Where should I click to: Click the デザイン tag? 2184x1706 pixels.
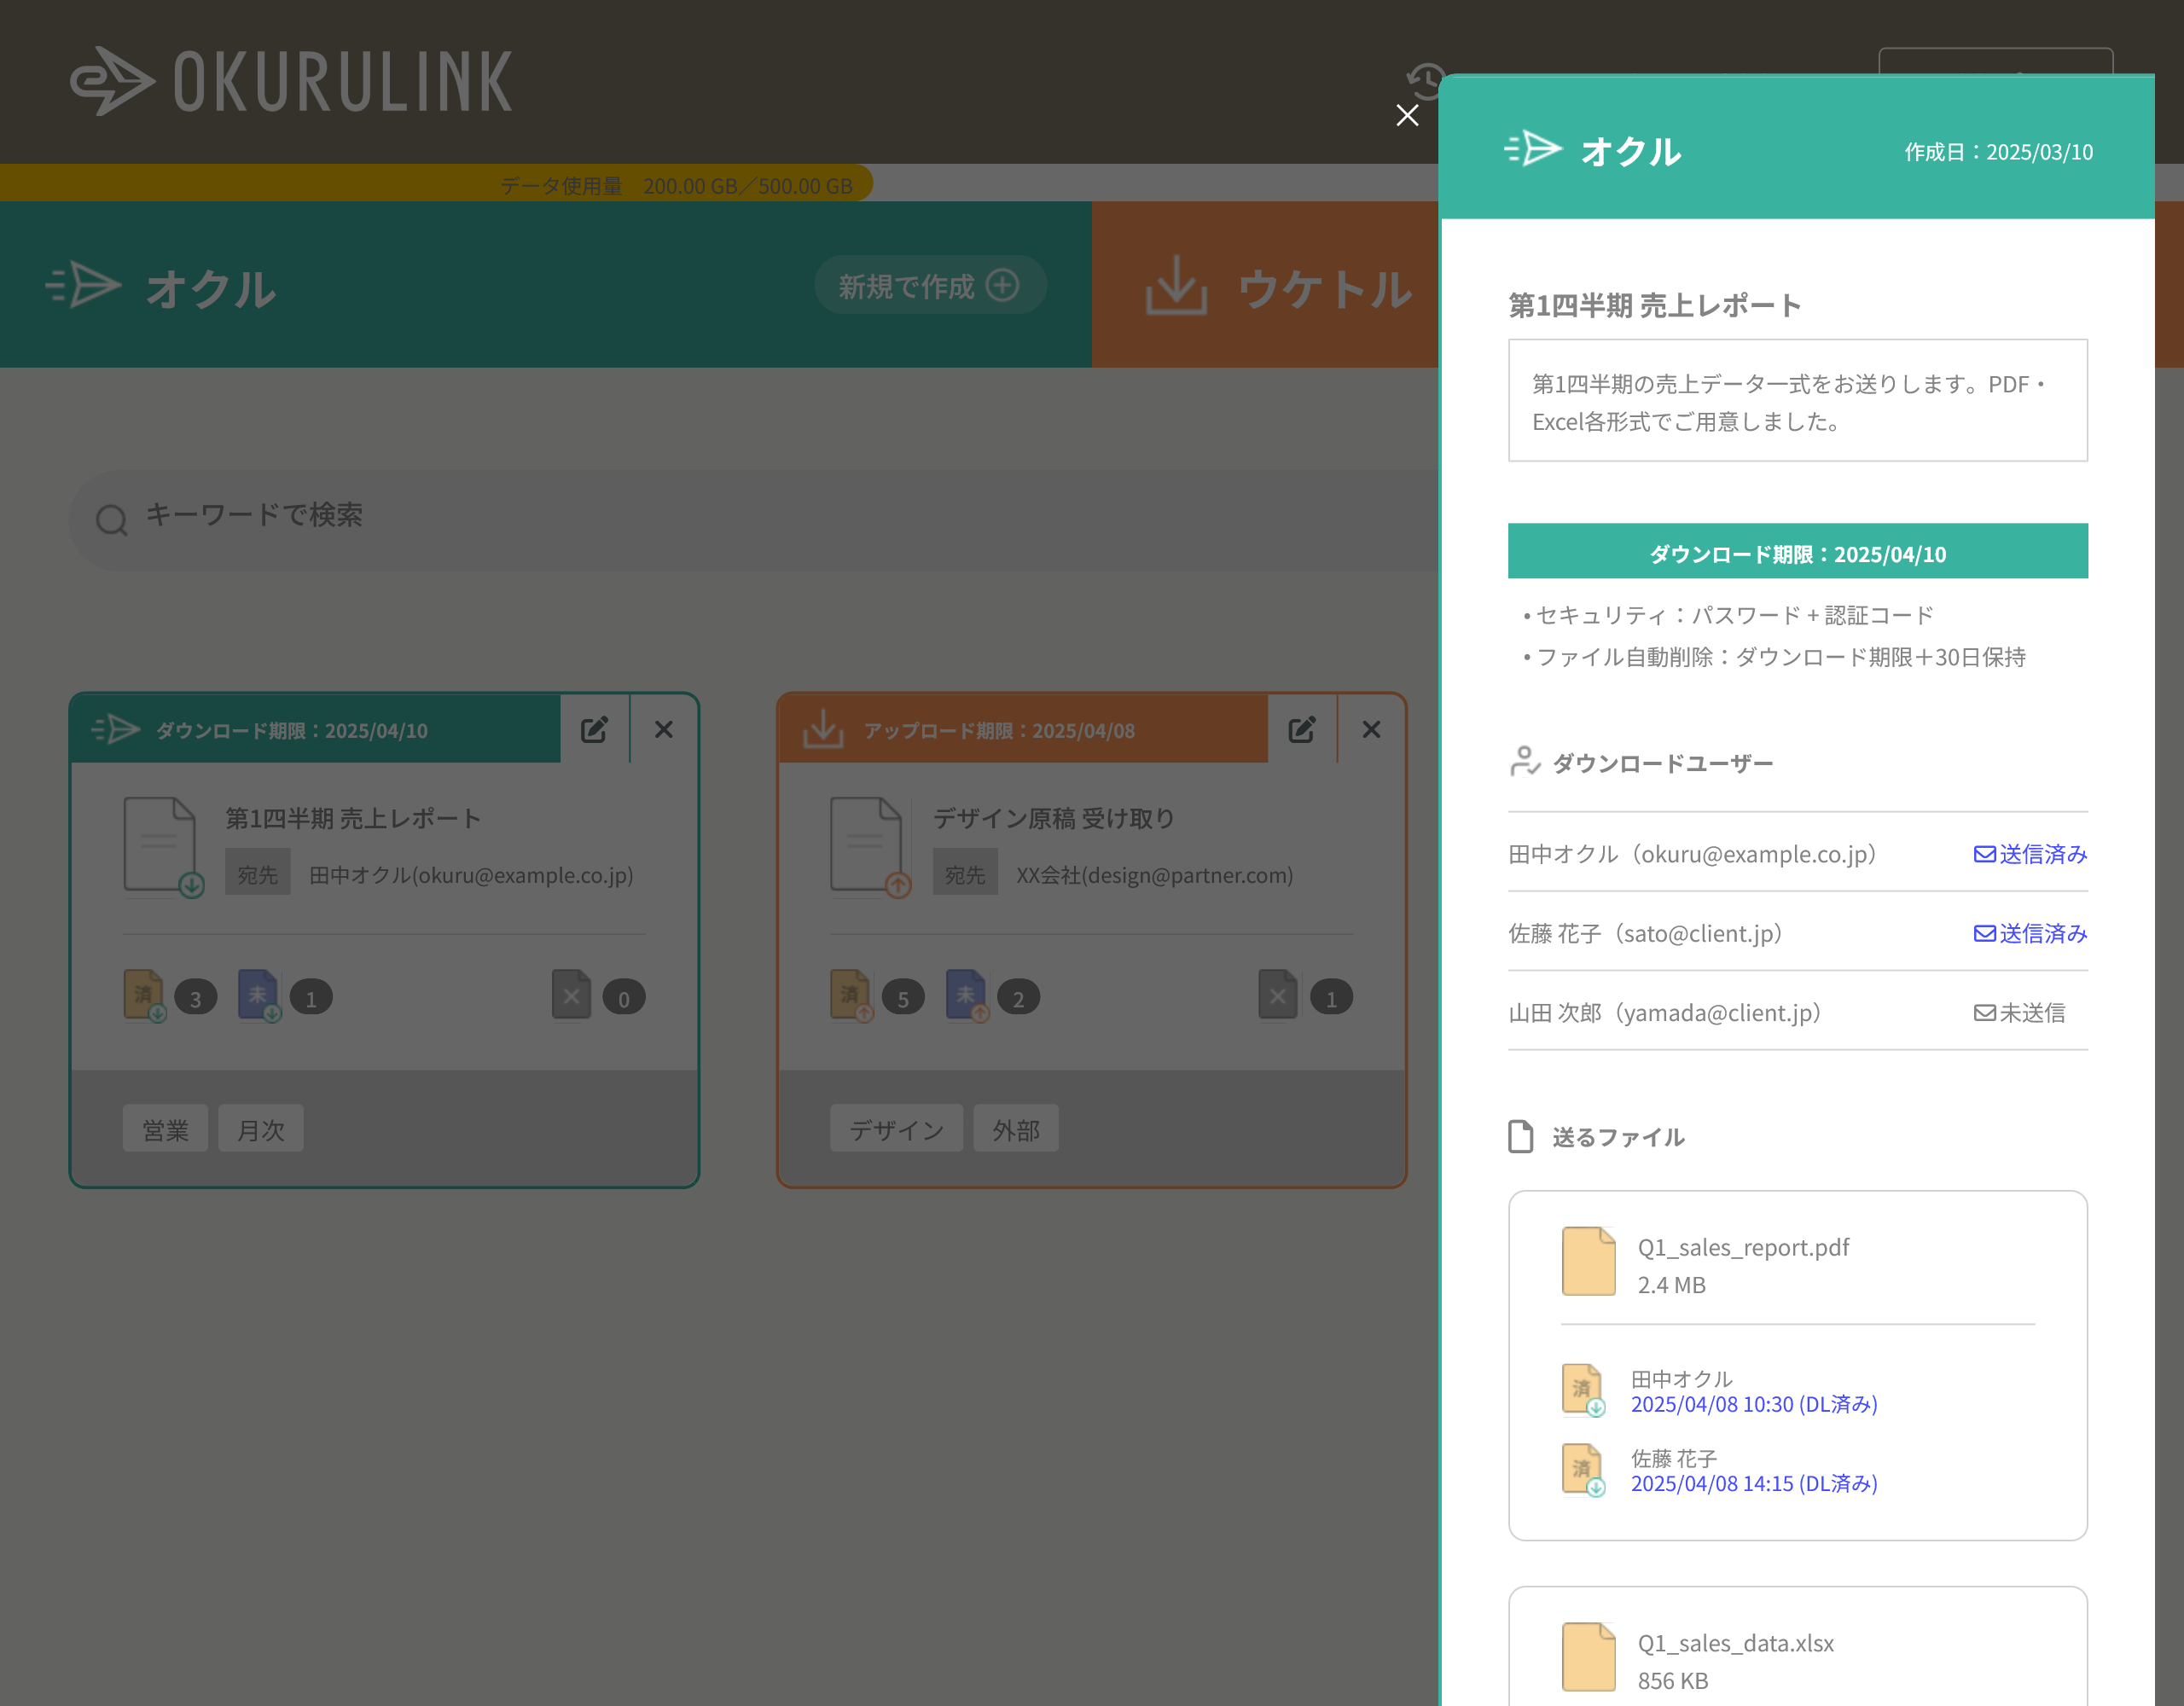[896, 1129]
